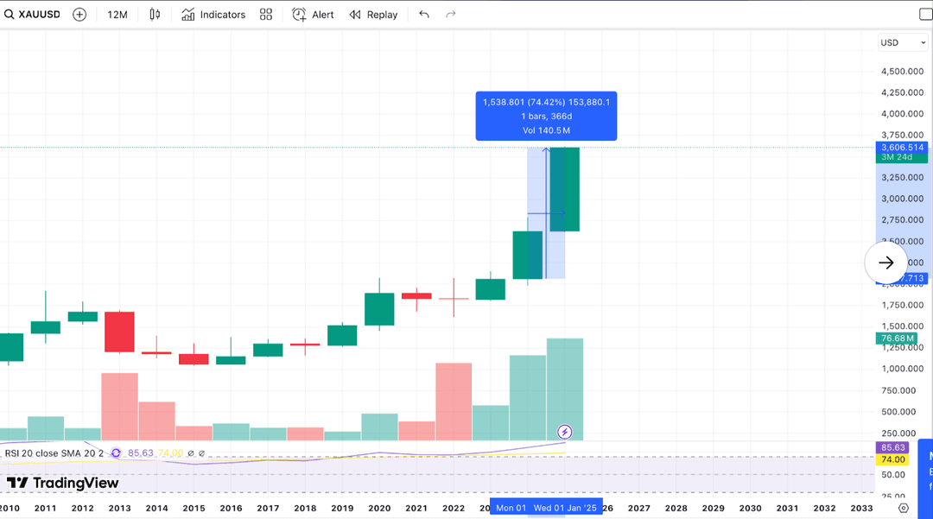This screenshot has height=519, width=933.
Task: Click the round next arrow button
Action: pos(886,263)
